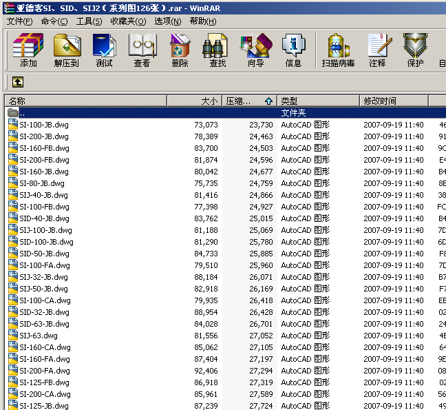Click the 保护 (Protect) shield icon
446x410 pixels.
tap(415, 45)
